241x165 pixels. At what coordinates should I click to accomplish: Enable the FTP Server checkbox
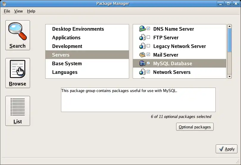[148, 37]
